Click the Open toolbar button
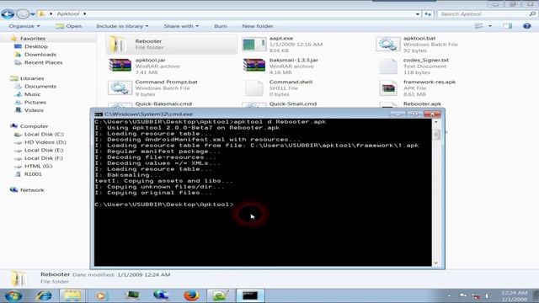This screenshot has height=303, width=539. click(69, 26)
